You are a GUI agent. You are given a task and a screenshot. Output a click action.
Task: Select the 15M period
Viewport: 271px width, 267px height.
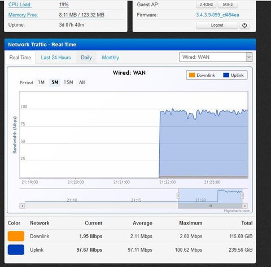[x=68, y=83]
